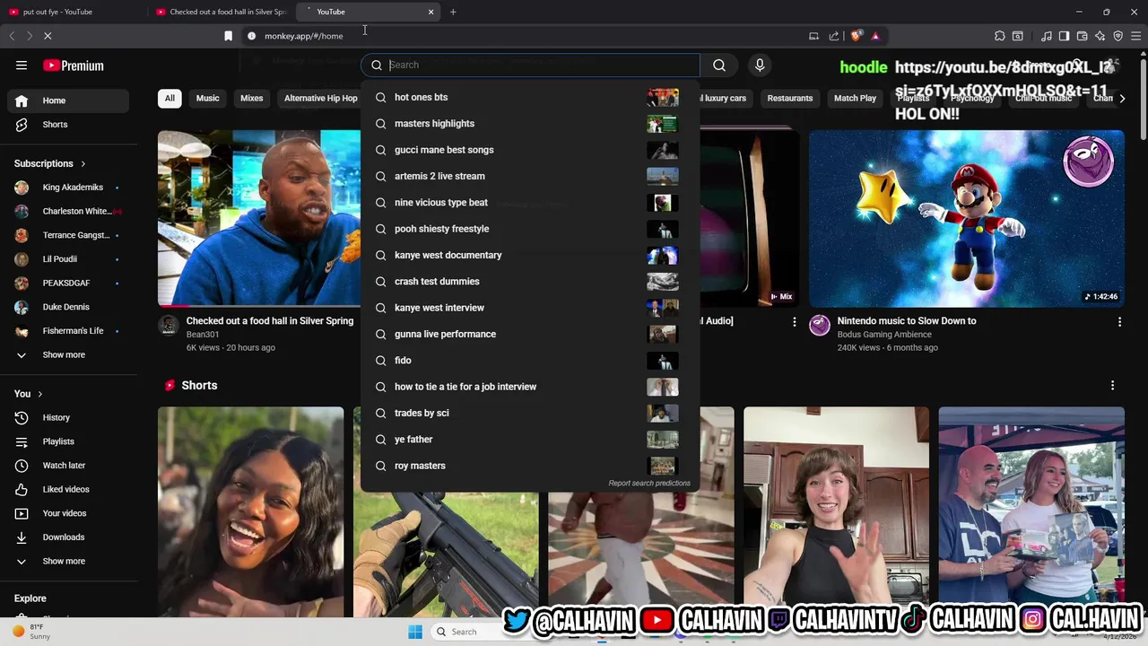The width and height of the screenshot is (1148, 646).
Task: Open Your videos in the sidebar
Action: click(x=68, y=513)
